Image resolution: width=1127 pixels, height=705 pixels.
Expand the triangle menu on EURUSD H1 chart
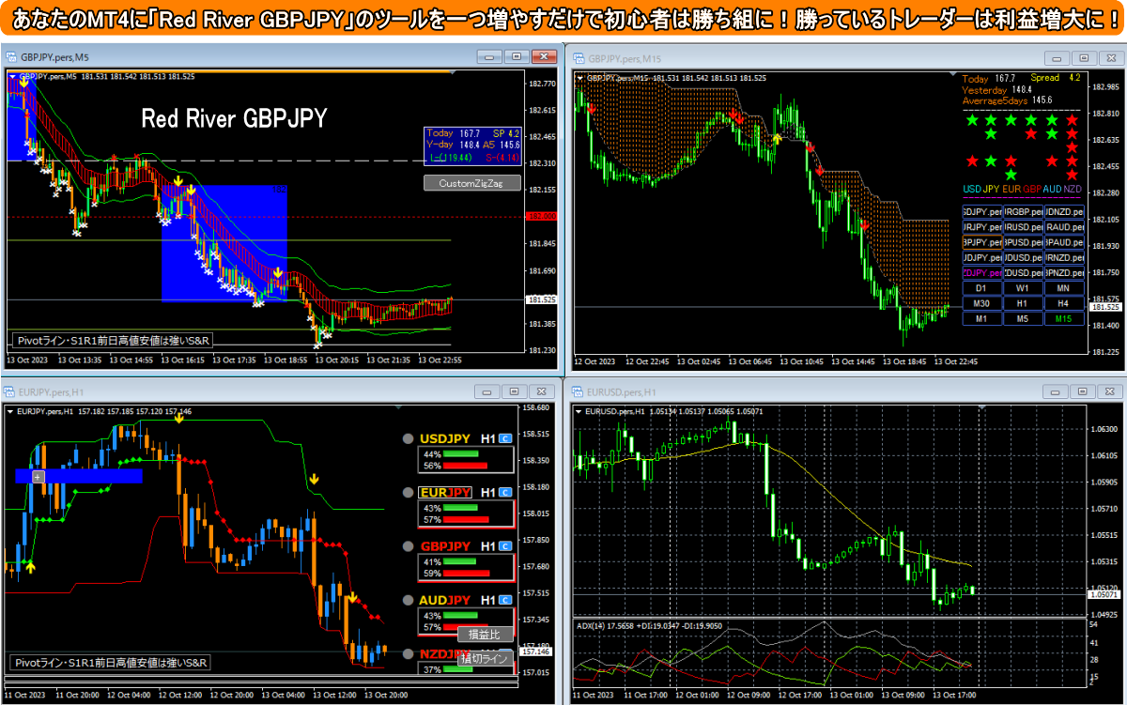(x=578, y=411)
